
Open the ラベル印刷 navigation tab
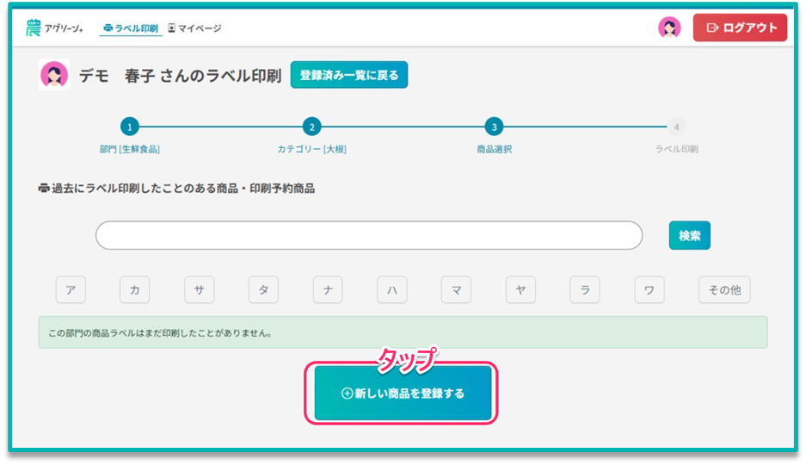click(130, 28)
